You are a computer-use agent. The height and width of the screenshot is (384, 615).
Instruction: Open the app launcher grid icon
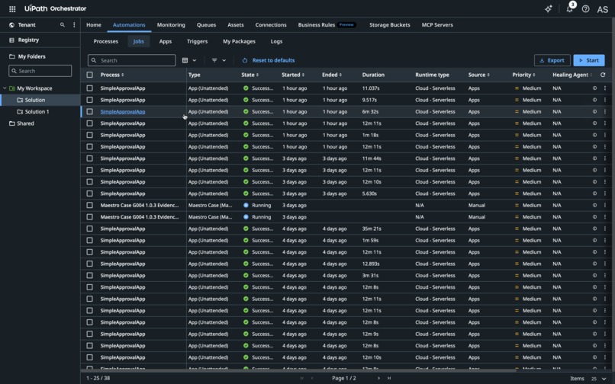coord(12,8)
